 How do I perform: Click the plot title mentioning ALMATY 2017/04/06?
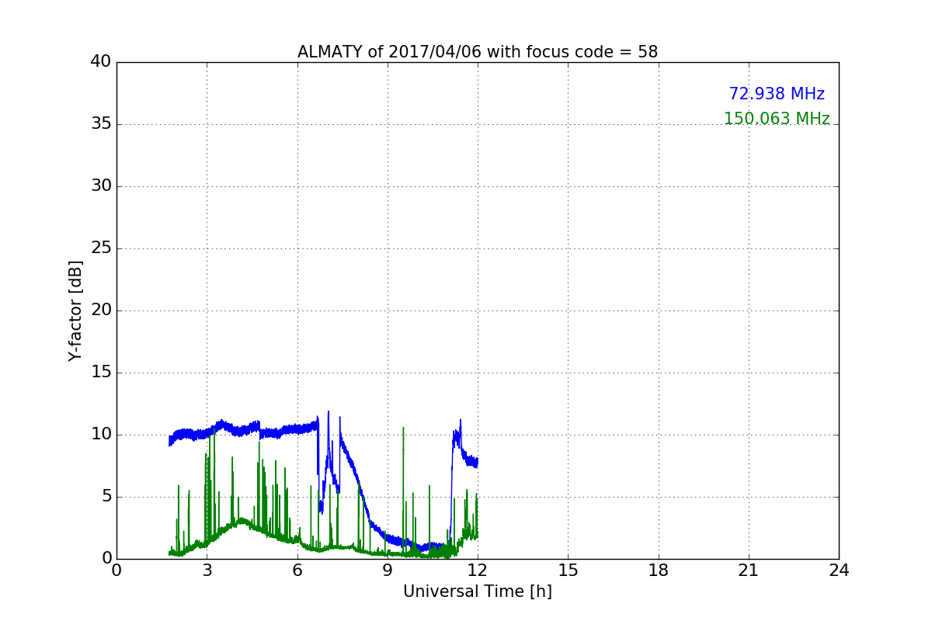478,52
